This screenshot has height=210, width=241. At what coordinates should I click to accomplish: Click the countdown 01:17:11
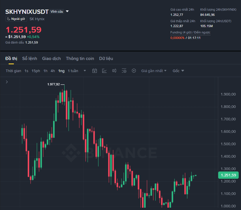194,38
